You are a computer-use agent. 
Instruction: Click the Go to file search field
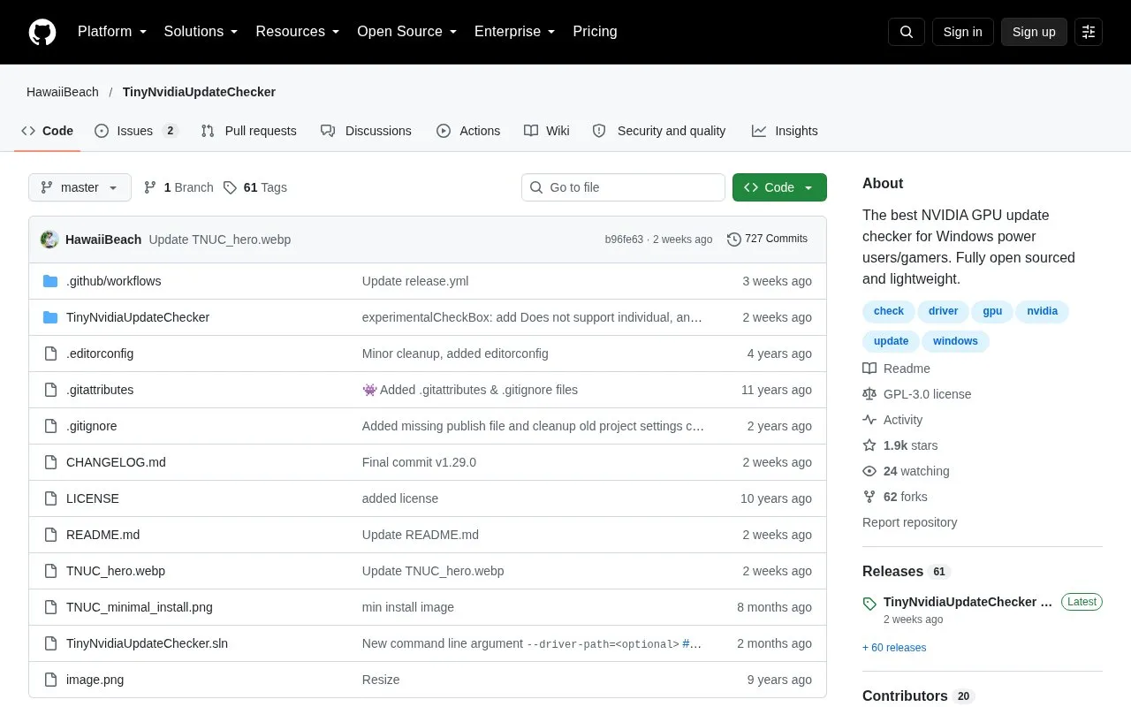[623, 187]
